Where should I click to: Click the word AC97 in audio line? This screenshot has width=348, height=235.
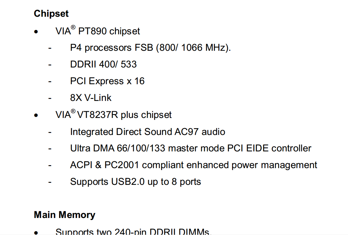[187, 132]
